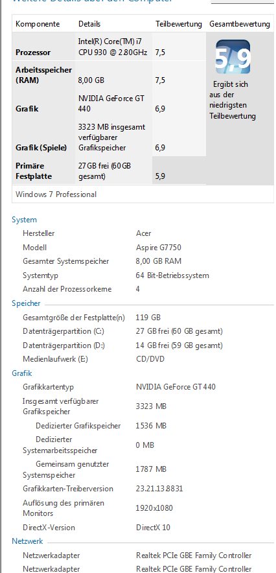The image size is (276, 573).
Task: Click the Gesamtbewertung column header
Action: (240, 24)
